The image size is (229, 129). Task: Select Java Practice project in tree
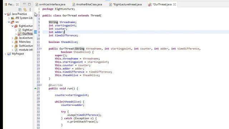(19, 14)
